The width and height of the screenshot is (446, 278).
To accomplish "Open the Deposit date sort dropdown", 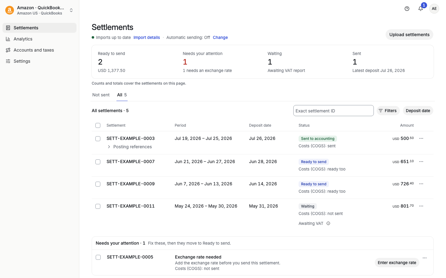I will pyautogui.click(x=418, y=111).
